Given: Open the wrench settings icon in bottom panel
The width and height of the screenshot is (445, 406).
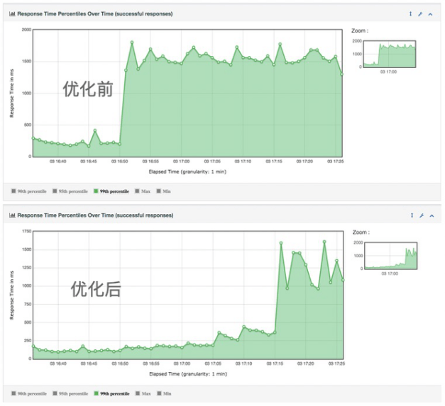Looking at the screenshot, I should click(x=420, y=215).
